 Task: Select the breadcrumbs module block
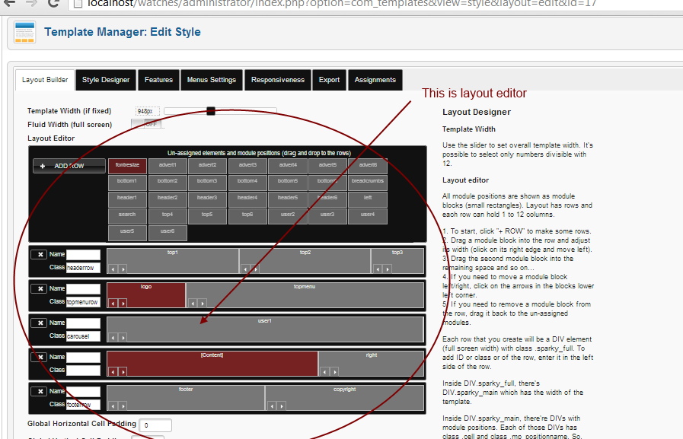[368, 183]
